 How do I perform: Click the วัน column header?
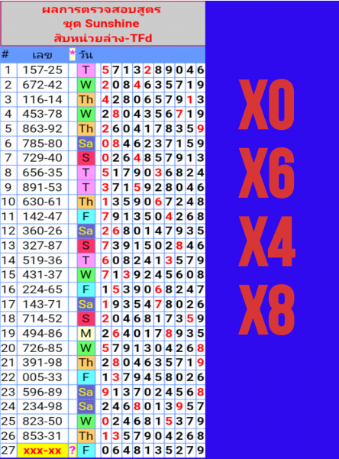[x=86, y=55]
